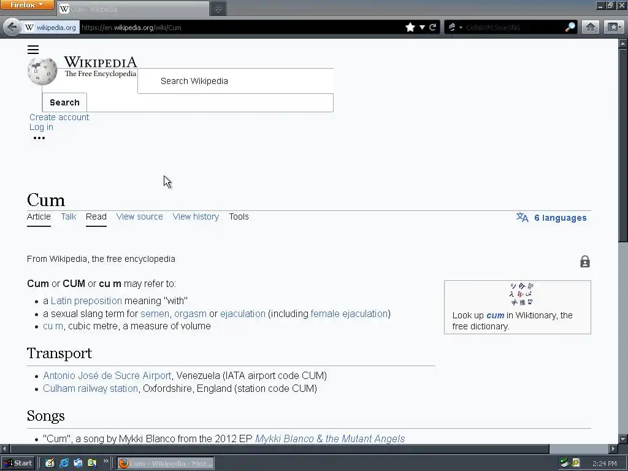
Task: Open the three-dots personal tools menu
Action: pos(39,138)
